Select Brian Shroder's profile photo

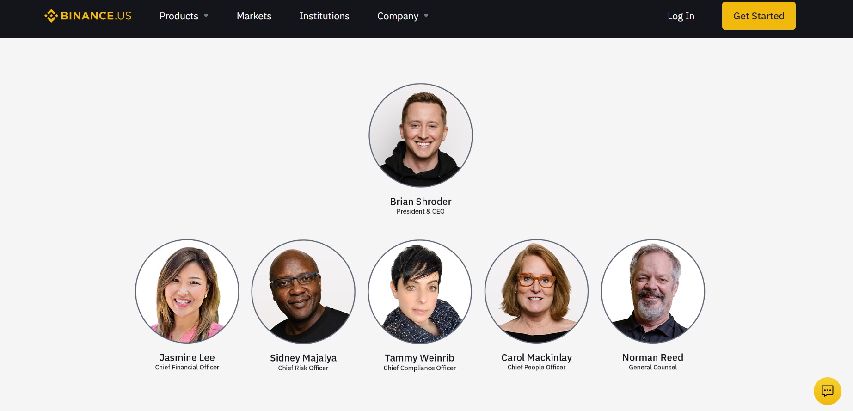(421, 135)
